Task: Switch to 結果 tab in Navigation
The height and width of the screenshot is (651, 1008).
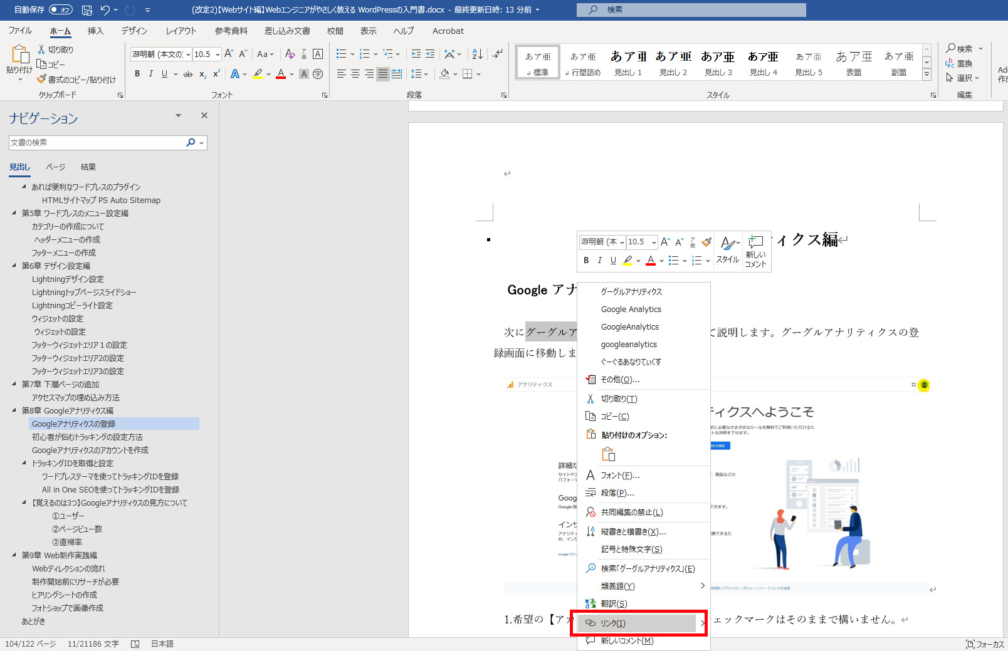Action: [88, 167]
